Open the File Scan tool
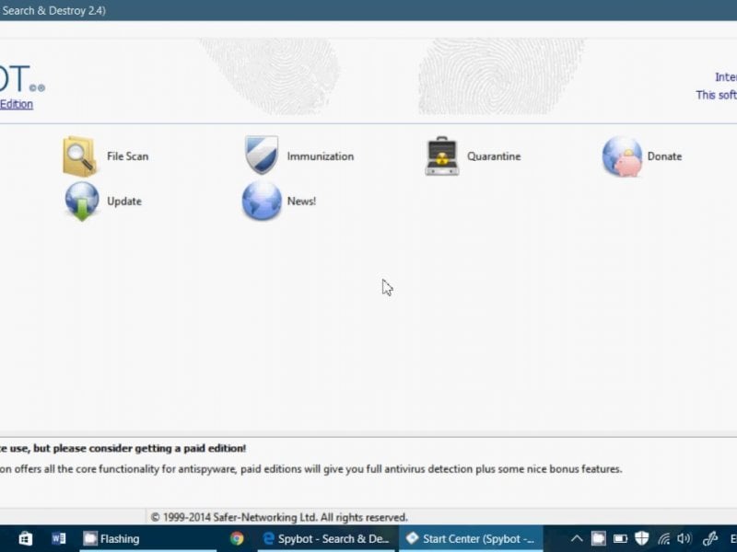This screenshot has width=737, height=552. 106,156
